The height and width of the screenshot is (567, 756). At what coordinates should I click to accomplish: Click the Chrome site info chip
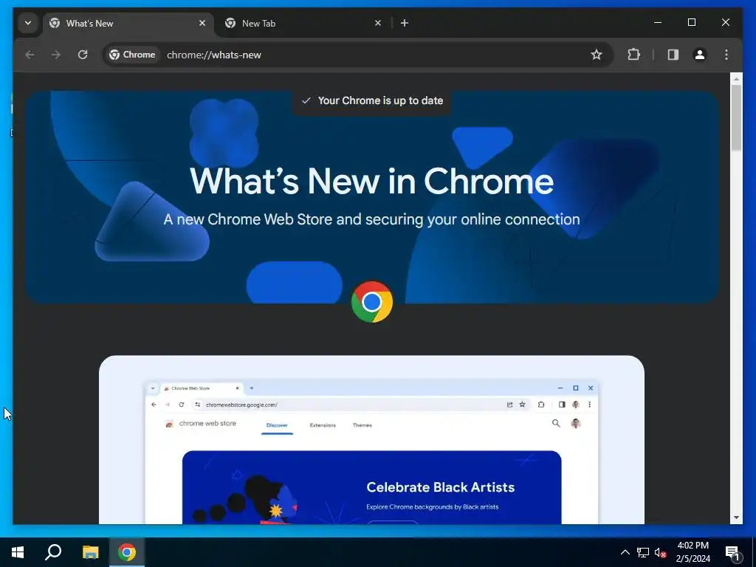[132, 55]
